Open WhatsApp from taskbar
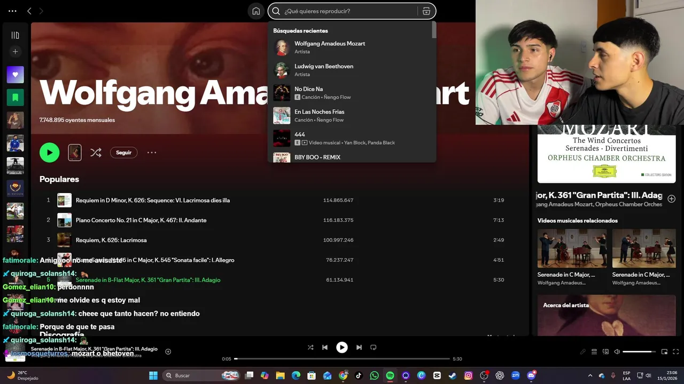Screen dimensions: 684x384 pos(374,375)
